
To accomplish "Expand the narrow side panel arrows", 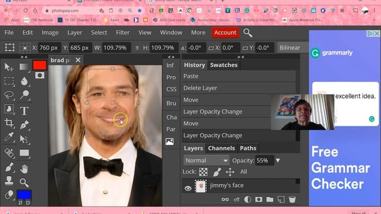I will coord(171,57).
